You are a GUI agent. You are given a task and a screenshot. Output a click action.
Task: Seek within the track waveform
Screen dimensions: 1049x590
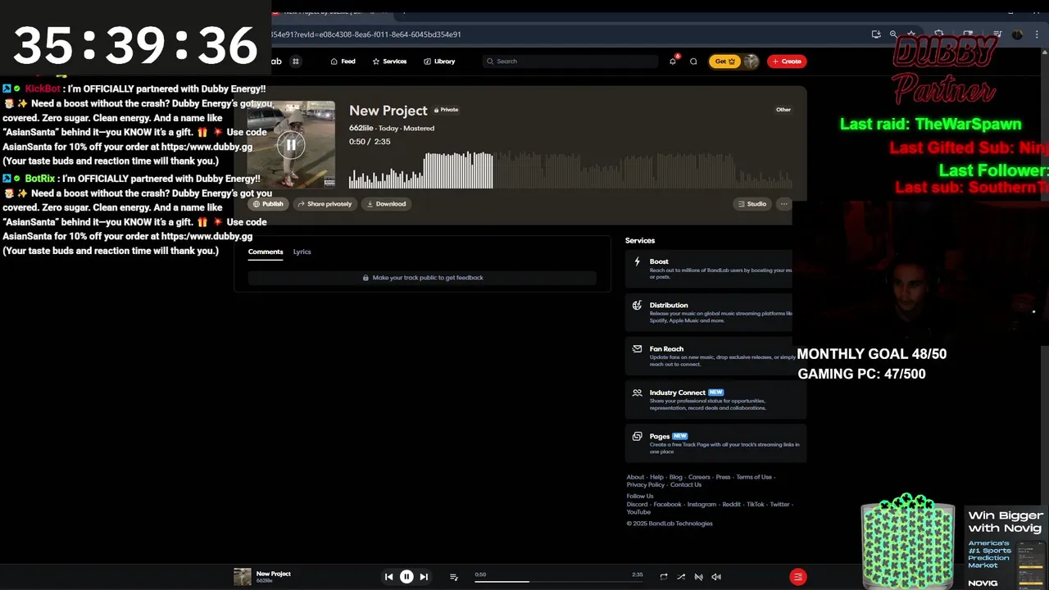(570, 170)
